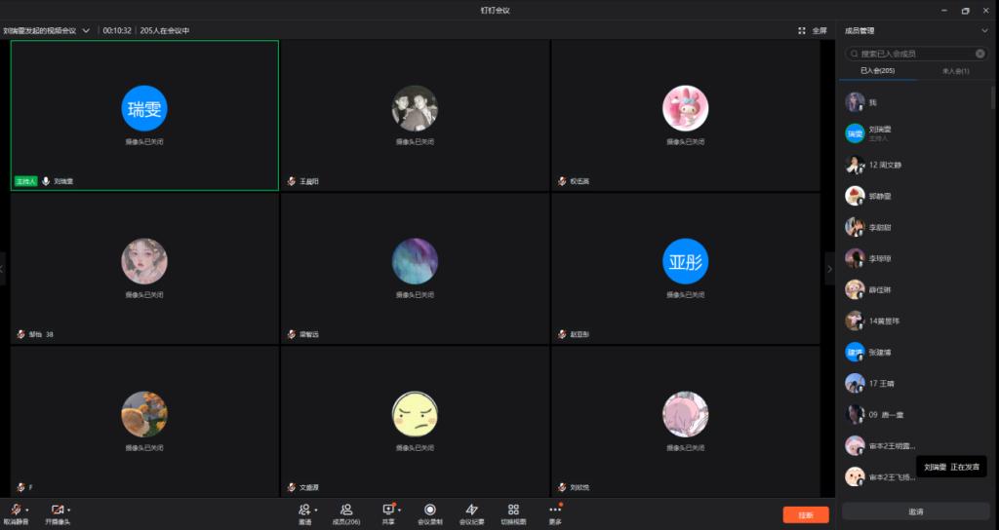Screen dimensions: 999x530
Task: Click the red hang up (挂断) button
Action: [x=805, y=514]
